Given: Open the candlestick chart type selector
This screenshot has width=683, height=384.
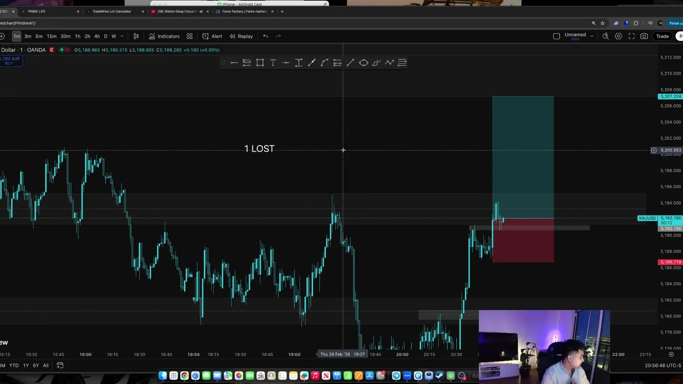Looking at the screenshot, I should point(136,36).
